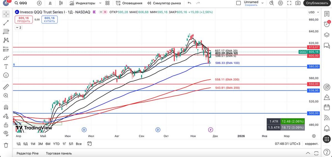Open the USD currency dropdown
The width and height of the screenshot is (332, 157).
click(x=314, y=12)
